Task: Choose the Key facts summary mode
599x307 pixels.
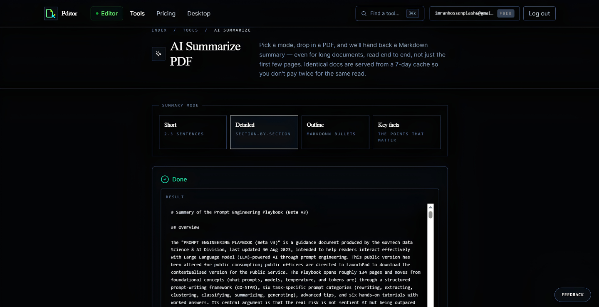Action: click(x=407, y=132)
